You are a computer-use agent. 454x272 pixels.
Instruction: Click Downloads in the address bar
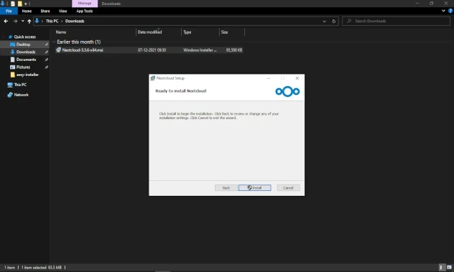(75, 21)
